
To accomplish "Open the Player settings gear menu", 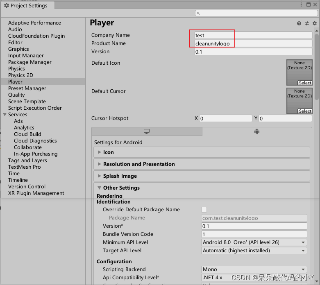I will [x=315, y=23].
